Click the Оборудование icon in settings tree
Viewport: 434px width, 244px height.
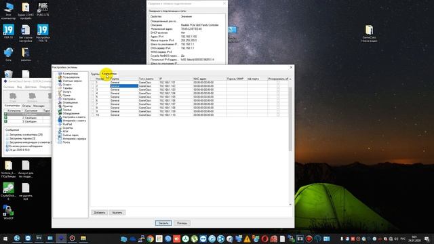[x=60, y=113]
